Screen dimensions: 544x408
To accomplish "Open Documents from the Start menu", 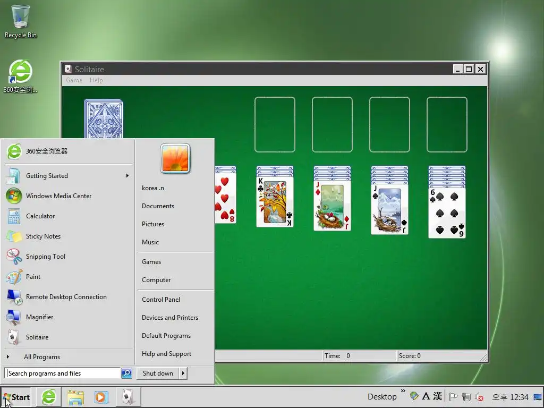I will click(x=158, y=206).
